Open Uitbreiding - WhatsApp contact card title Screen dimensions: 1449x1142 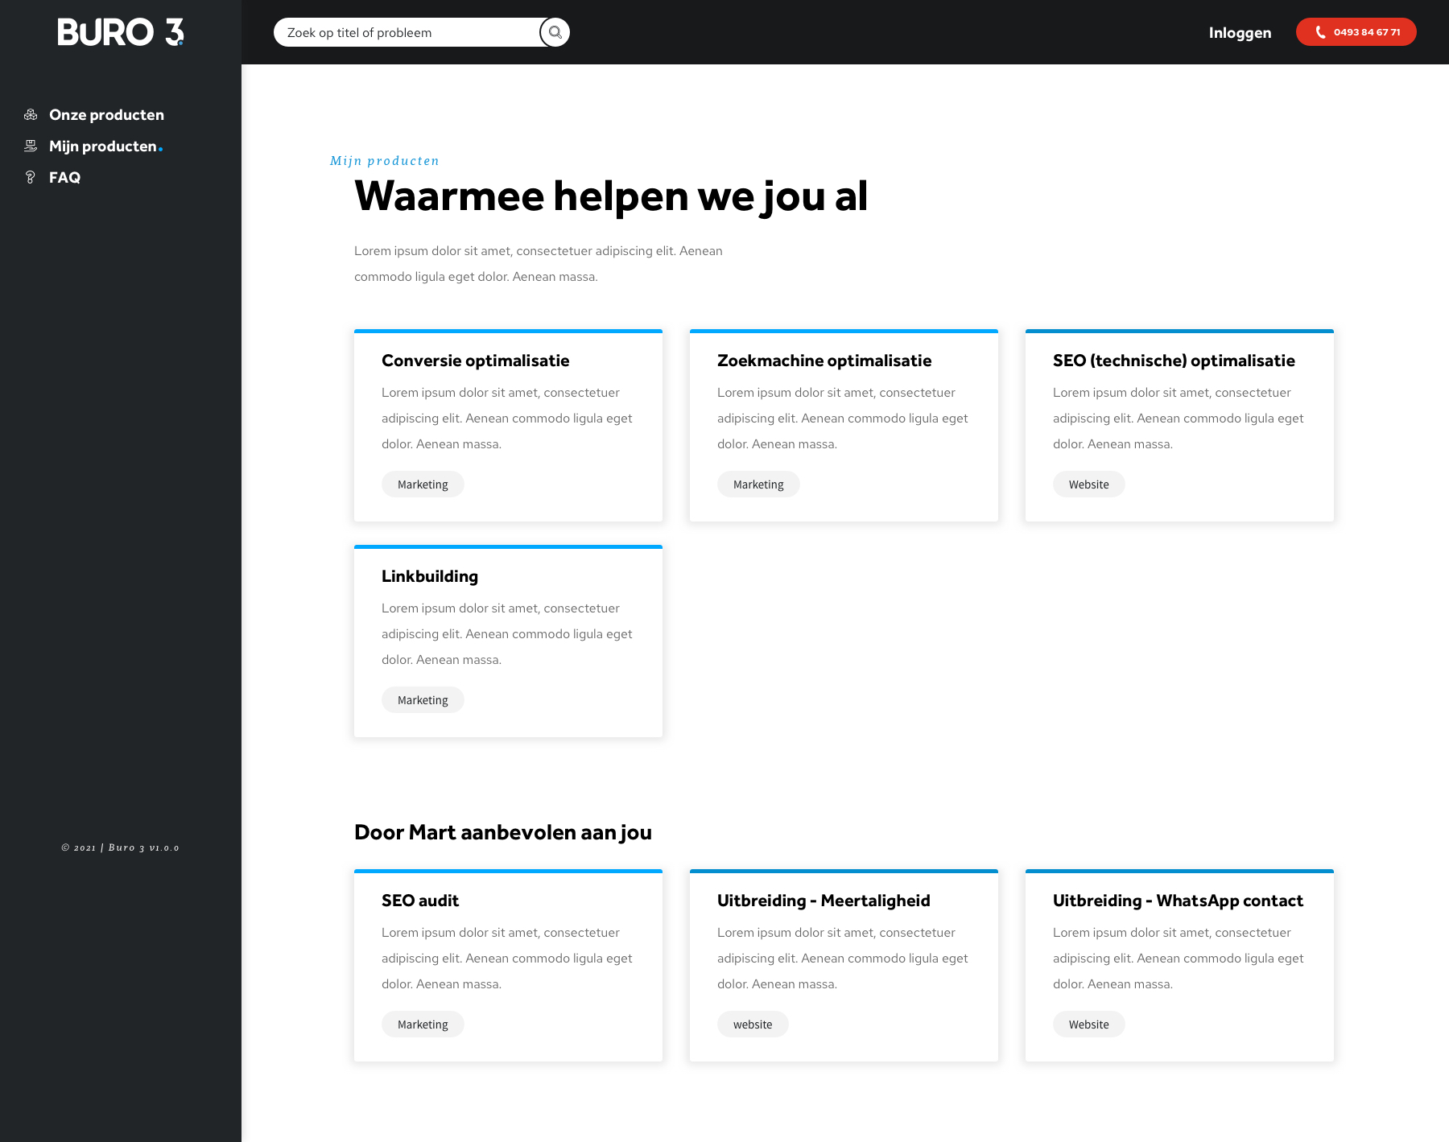(1177, 901)
